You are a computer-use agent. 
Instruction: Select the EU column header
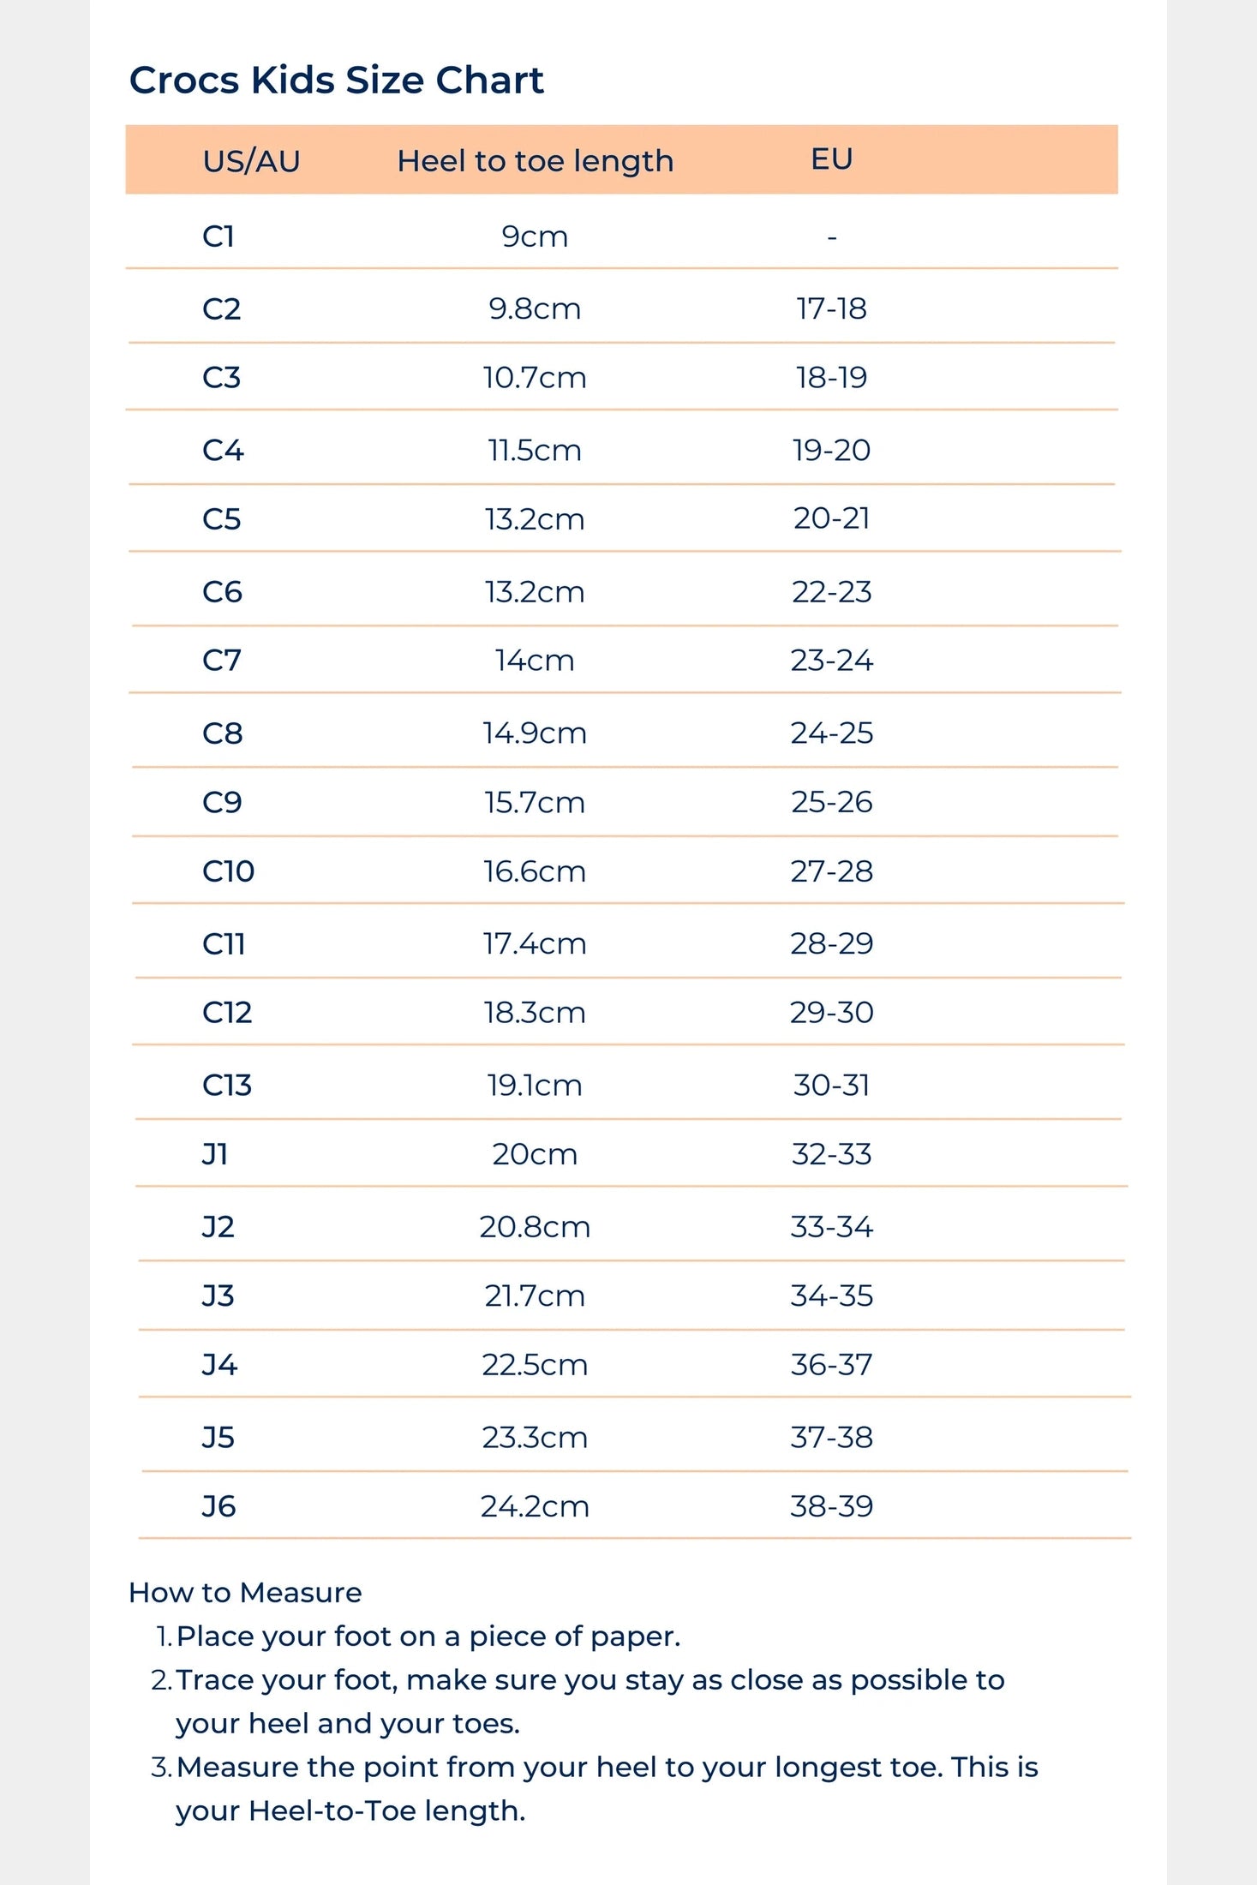[831, 159]
